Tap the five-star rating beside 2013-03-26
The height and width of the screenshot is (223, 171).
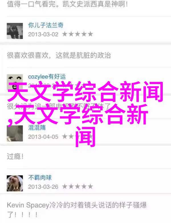[x=78, y=186]
